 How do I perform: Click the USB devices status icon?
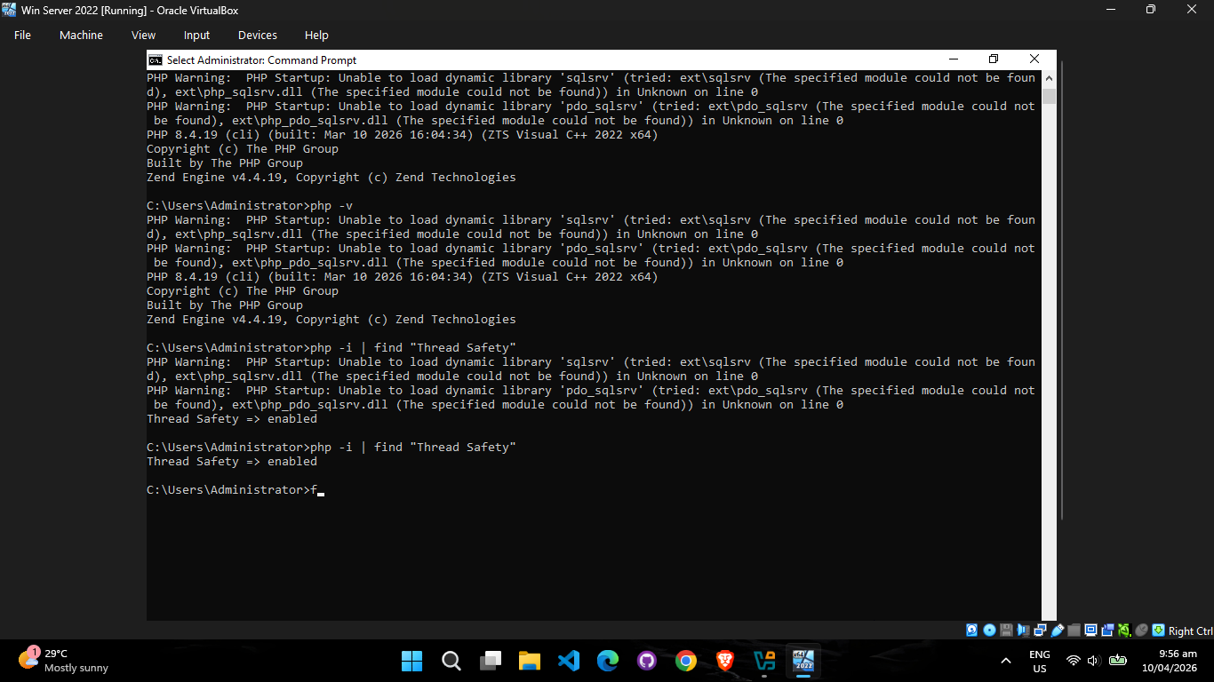[x=1057, y=630]
